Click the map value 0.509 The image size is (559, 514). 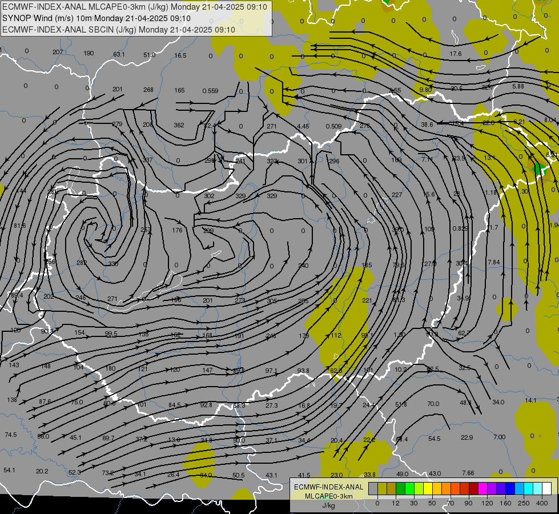[x=333, y=126]
